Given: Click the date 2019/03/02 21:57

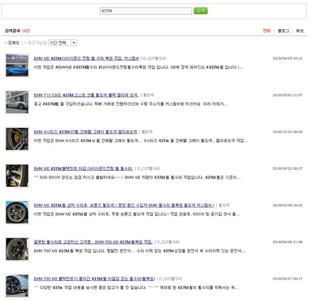Looking at the screenshot, I should 287,95.
